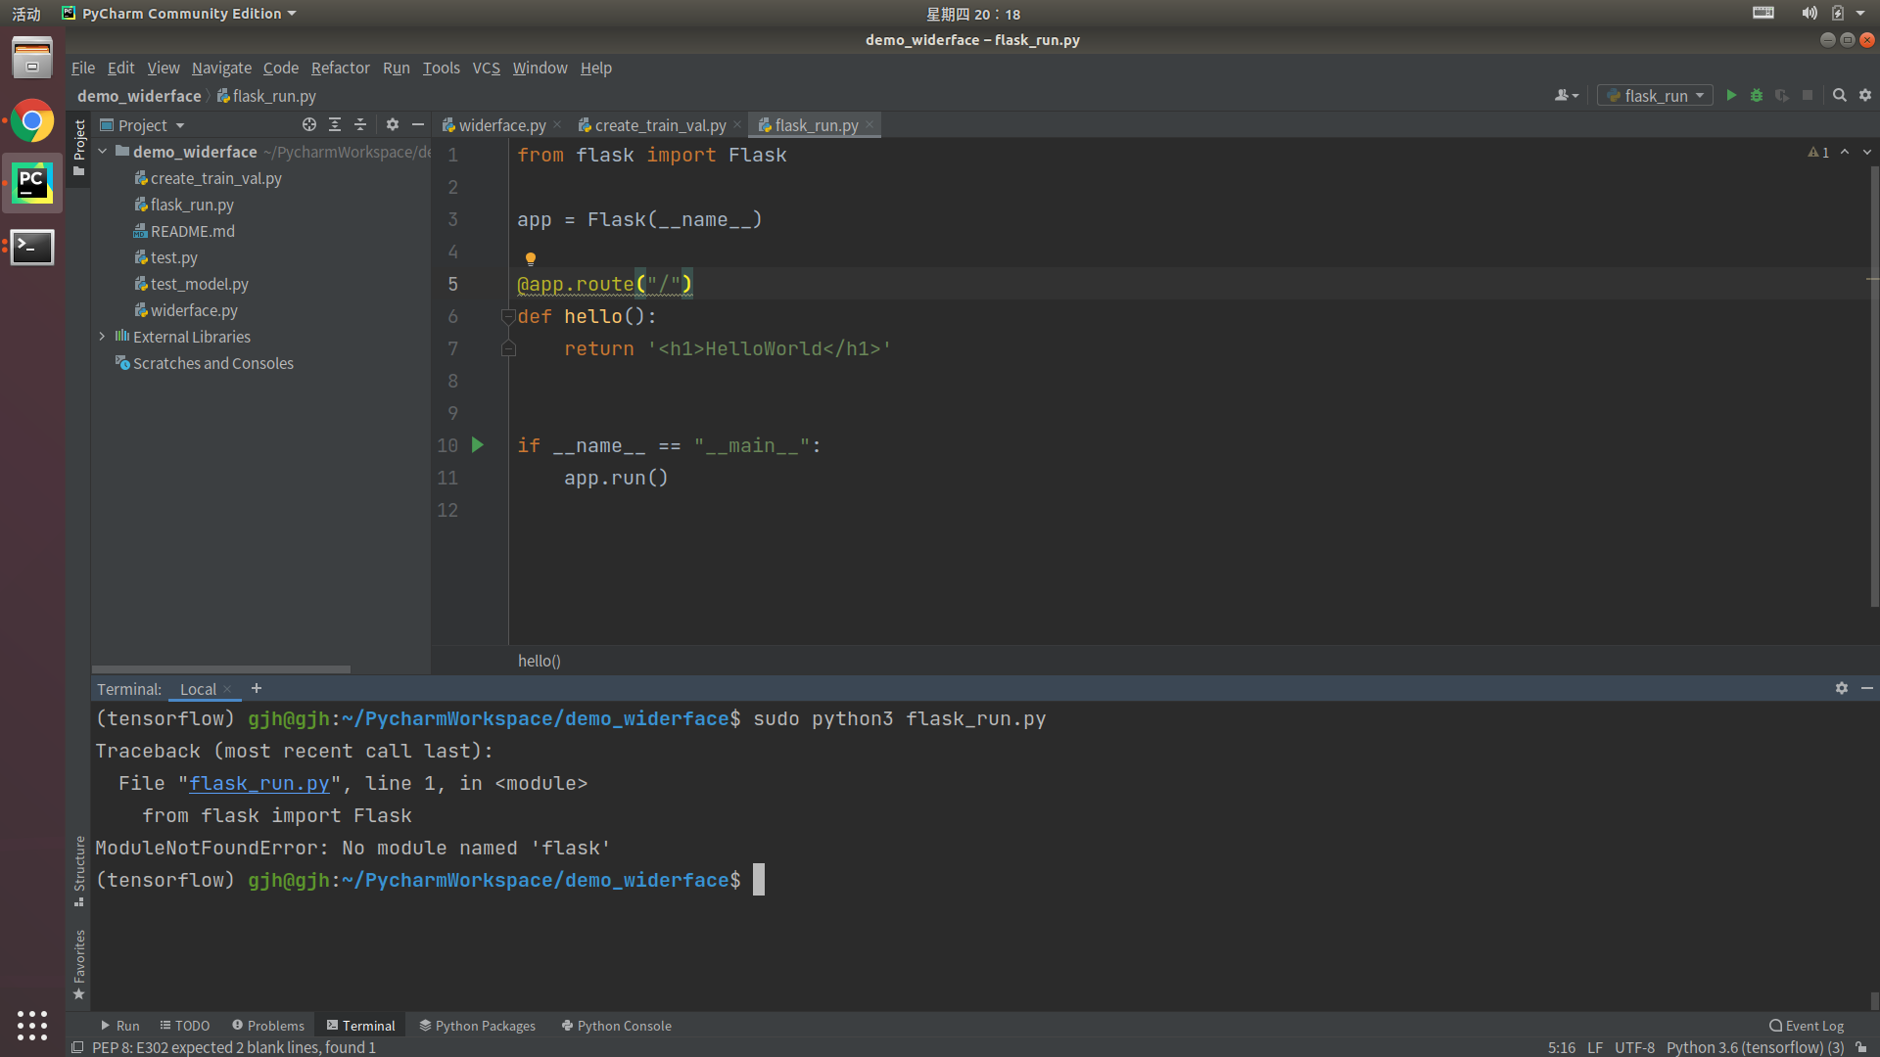Click the Stop process icon

[1808, 95]
